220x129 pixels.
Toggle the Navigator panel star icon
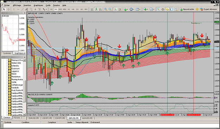pos(167,9)
